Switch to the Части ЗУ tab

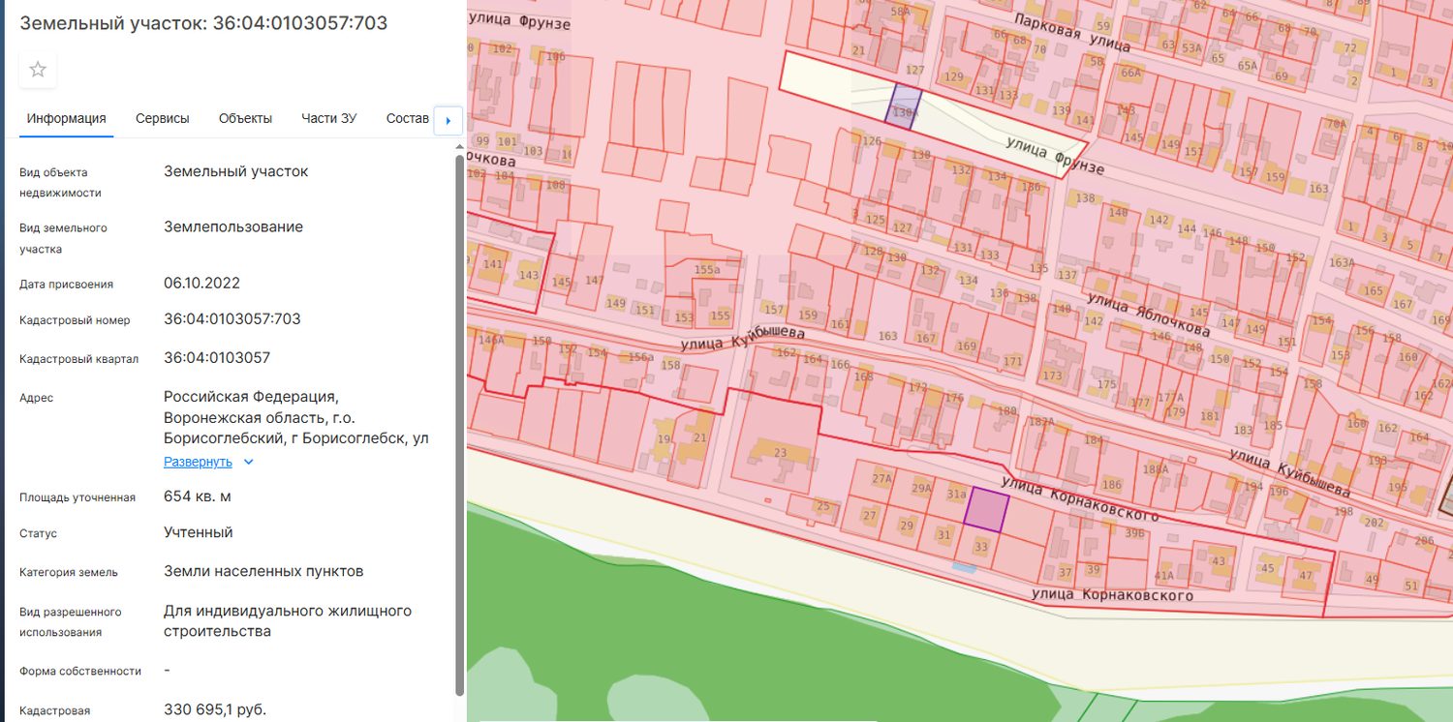328,118
